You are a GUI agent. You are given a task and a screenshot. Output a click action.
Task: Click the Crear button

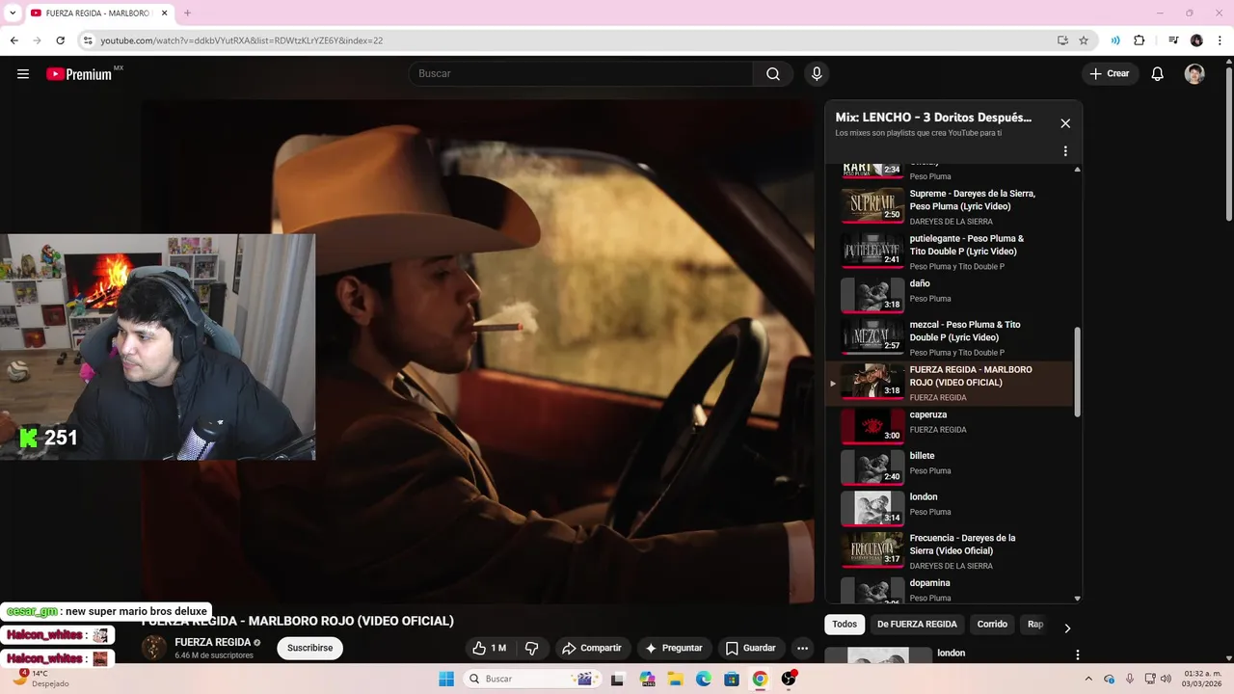point(1110,74)
